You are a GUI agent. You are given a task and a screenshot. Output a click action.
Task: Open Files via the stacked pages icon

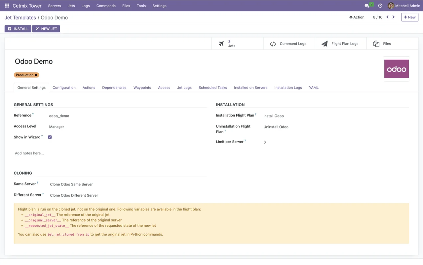click(x=376, y=43)
